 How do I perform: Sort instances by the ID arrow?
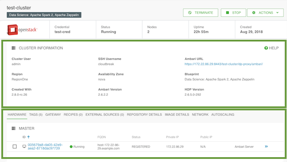tap(29, 137)
